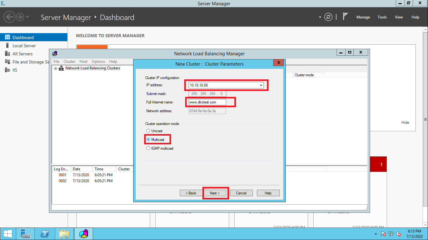Open the Tools menu in Server Manager
Viewport: 428px width, 240px height.
[382, 17]
